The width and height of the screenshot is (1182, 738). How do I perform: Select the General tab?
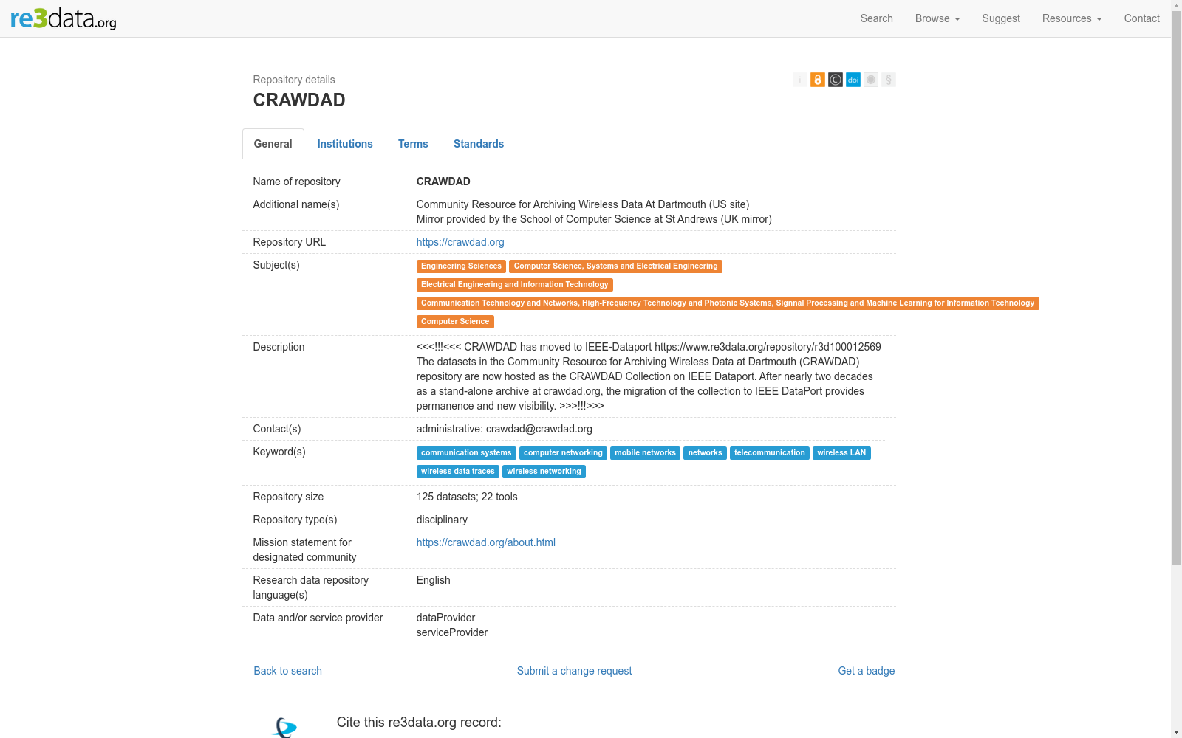273,144
